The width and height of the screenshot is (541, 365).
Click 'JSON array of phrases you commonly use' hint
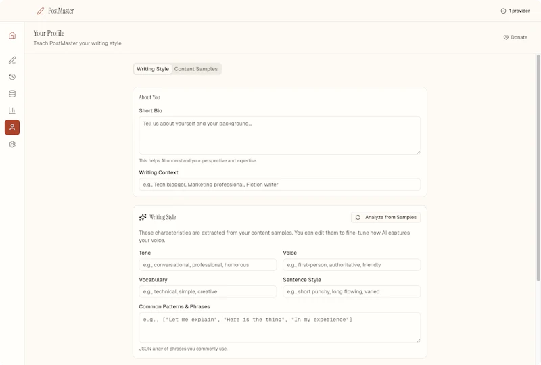pos(183,349)
